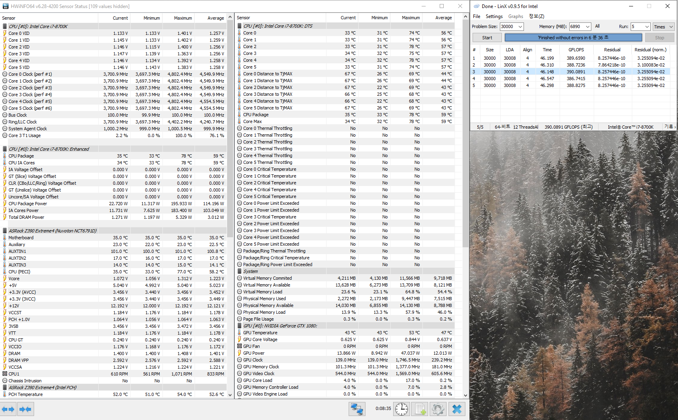Click the log-file sheet icon with green plus

420,409
